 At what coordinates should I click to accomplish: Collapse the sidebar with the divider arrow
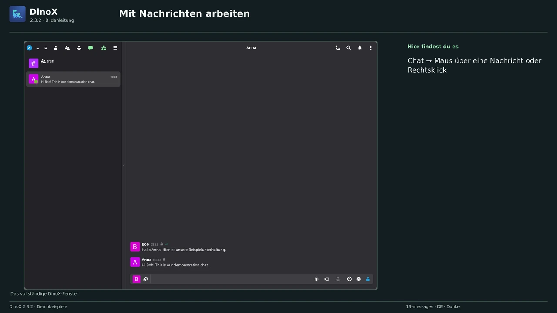point(124,165)
